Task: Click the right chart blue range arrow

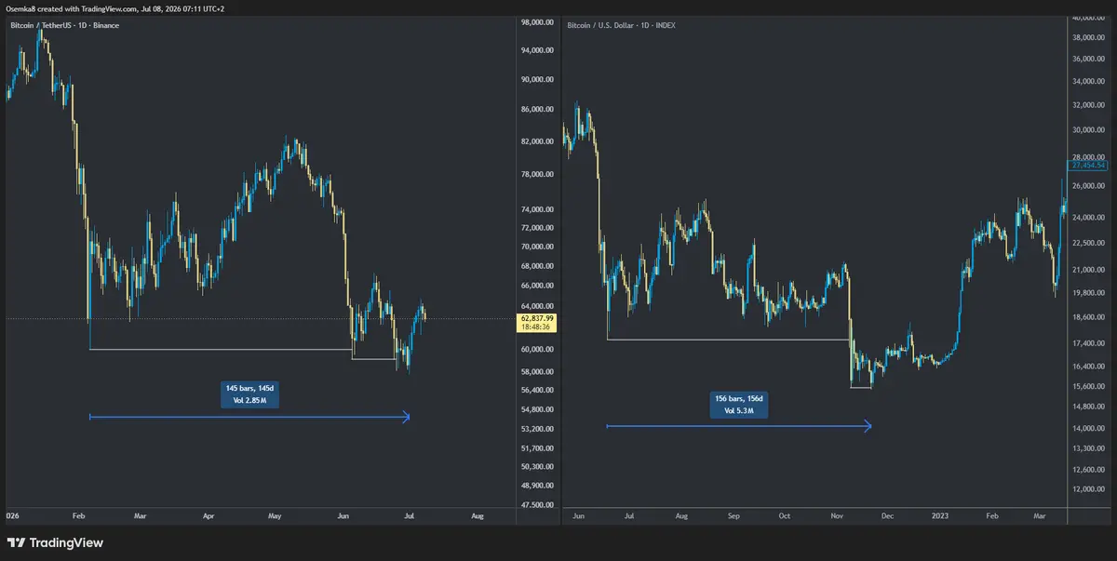Action: tap(739, 426)
